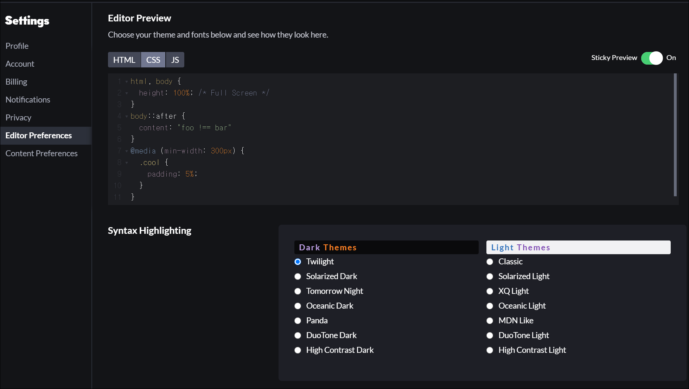Choose MDN Like theme radio
The width and height of the screenshot is (689, 389).
point(490,321)
